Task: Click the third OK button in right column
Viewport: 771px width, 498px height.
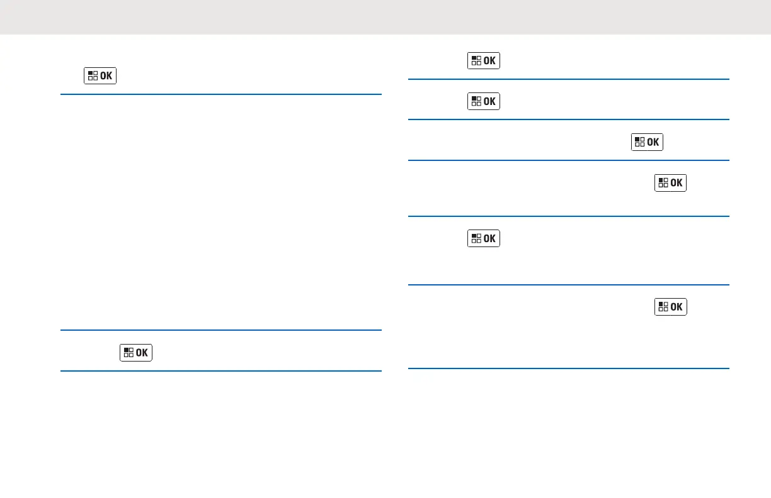Action: click(x=648, y=142)
